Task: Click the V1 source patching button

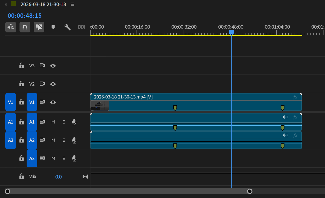Action: tap(10, 102)
